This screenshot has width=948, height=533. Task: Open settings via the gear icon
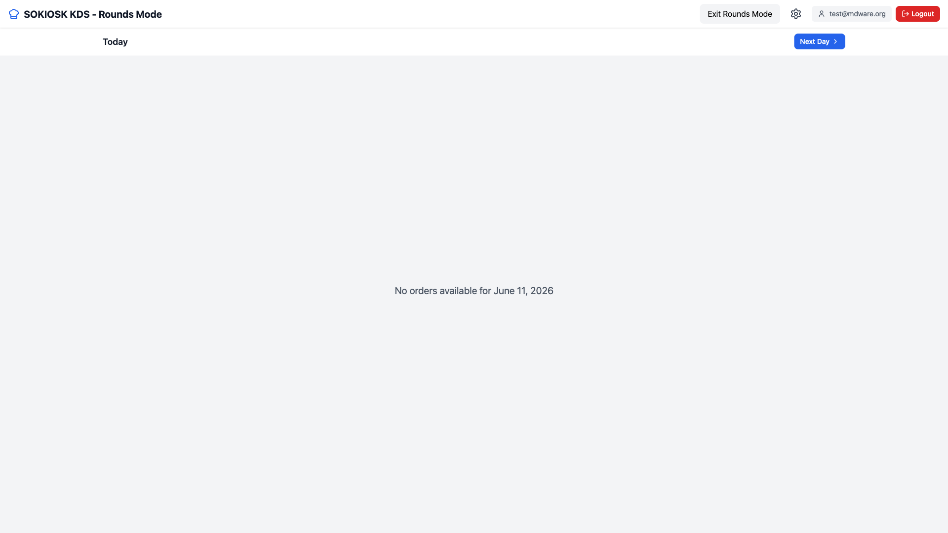pos(795,14)
